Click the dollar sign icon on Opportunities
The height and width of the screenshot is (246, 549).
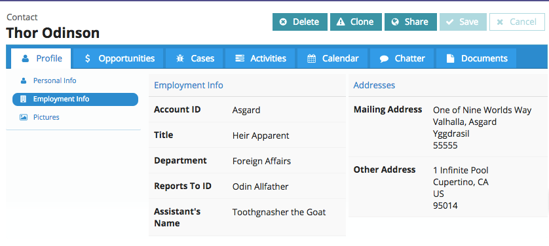click(x=88, y=59)
